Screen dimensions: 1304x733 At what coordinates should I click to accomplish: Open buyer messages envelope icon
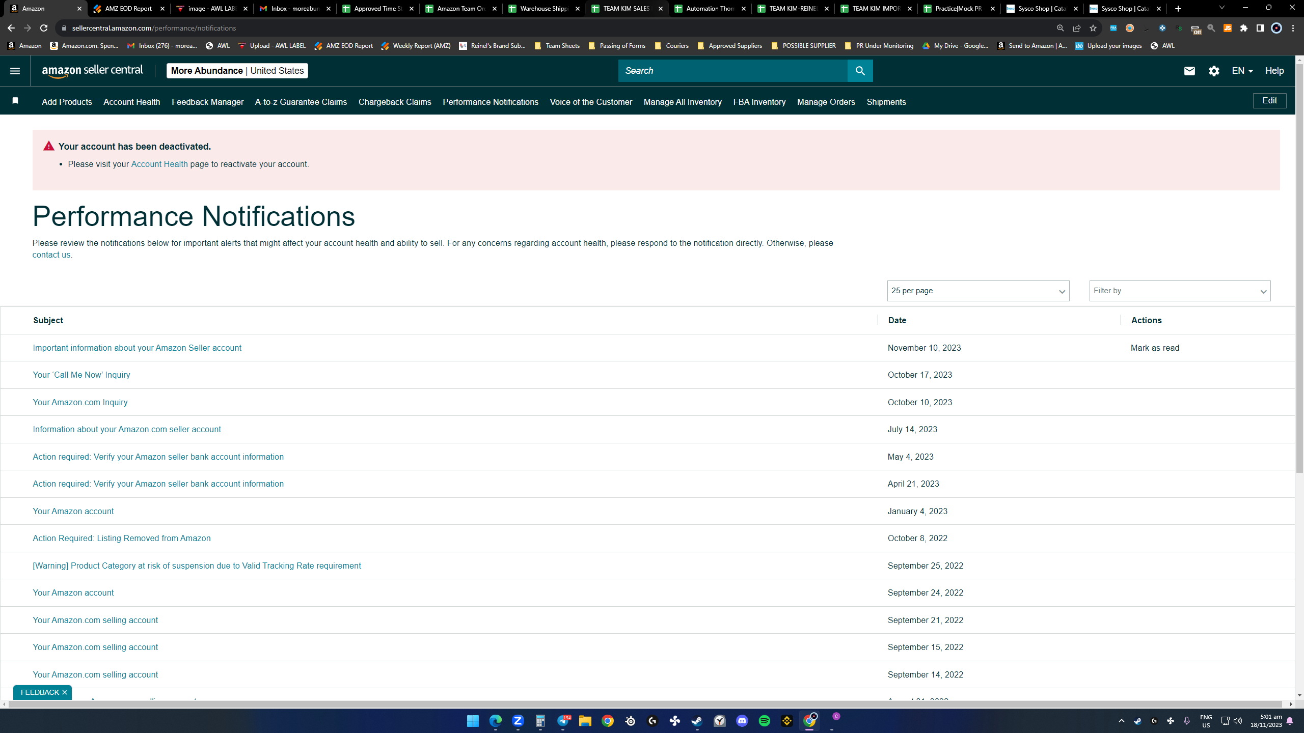pyautogui.click(x=1189, y=71)
